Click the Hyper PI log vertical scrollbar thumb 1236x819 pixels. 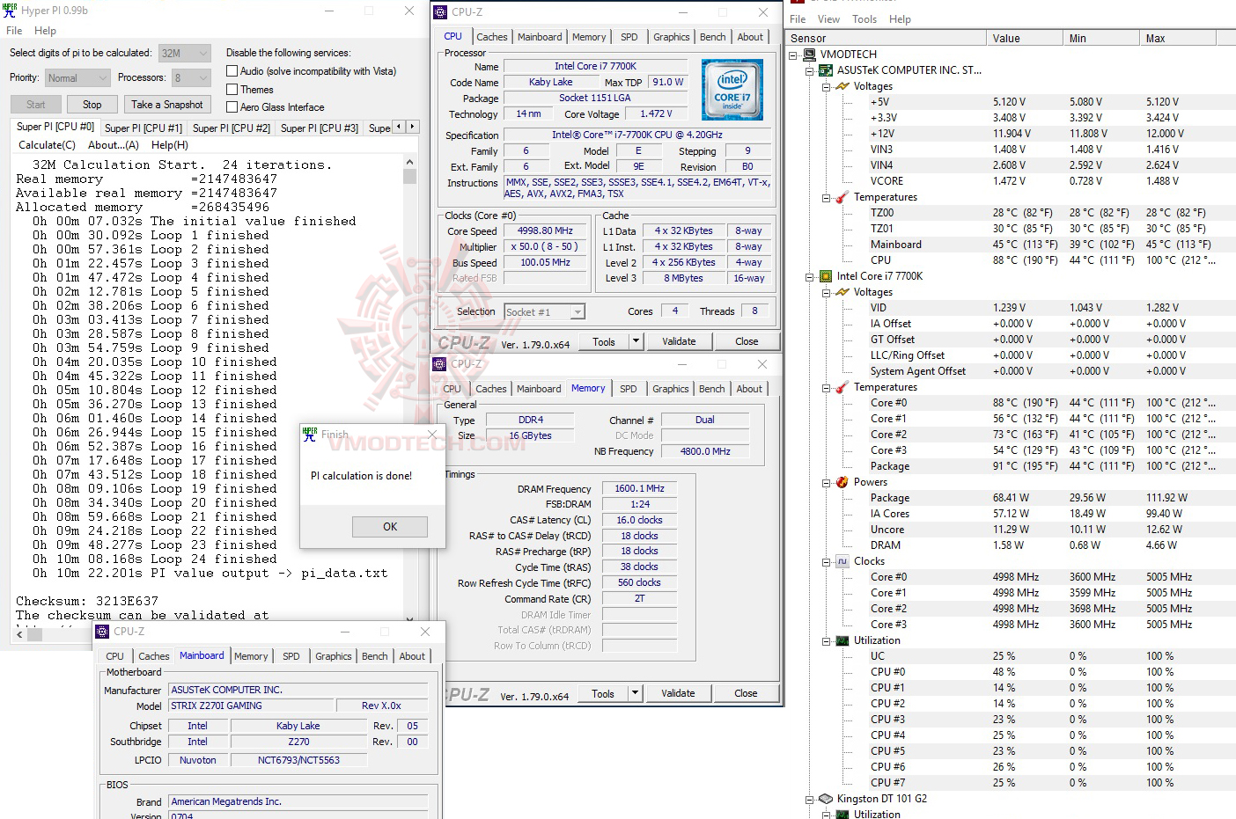(x=409, y=176)
